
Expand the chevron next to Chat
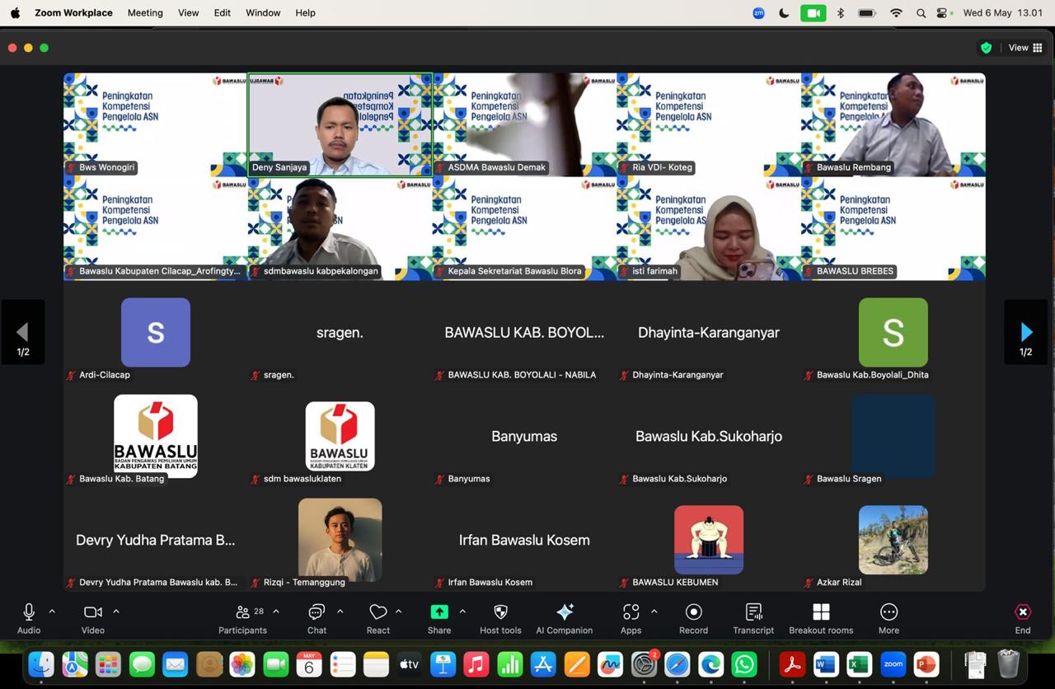coord(340,612)
